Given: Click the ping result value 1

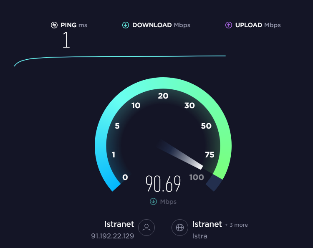Looking at the screenshot, I should (x=66, y=40).
